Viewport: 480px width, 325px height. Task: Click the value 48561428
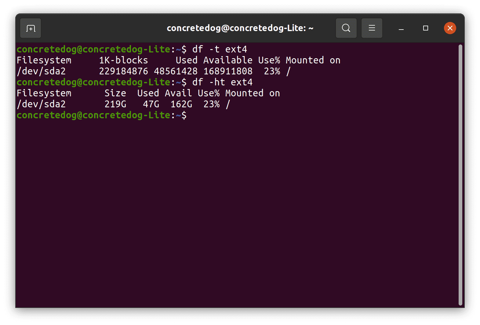(x=176, y=71)
